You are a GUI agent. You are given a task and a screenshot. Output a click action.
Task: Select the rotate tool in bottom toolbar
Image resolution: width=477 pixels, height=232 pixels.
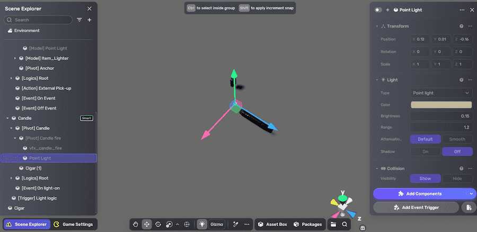point(158,224)
